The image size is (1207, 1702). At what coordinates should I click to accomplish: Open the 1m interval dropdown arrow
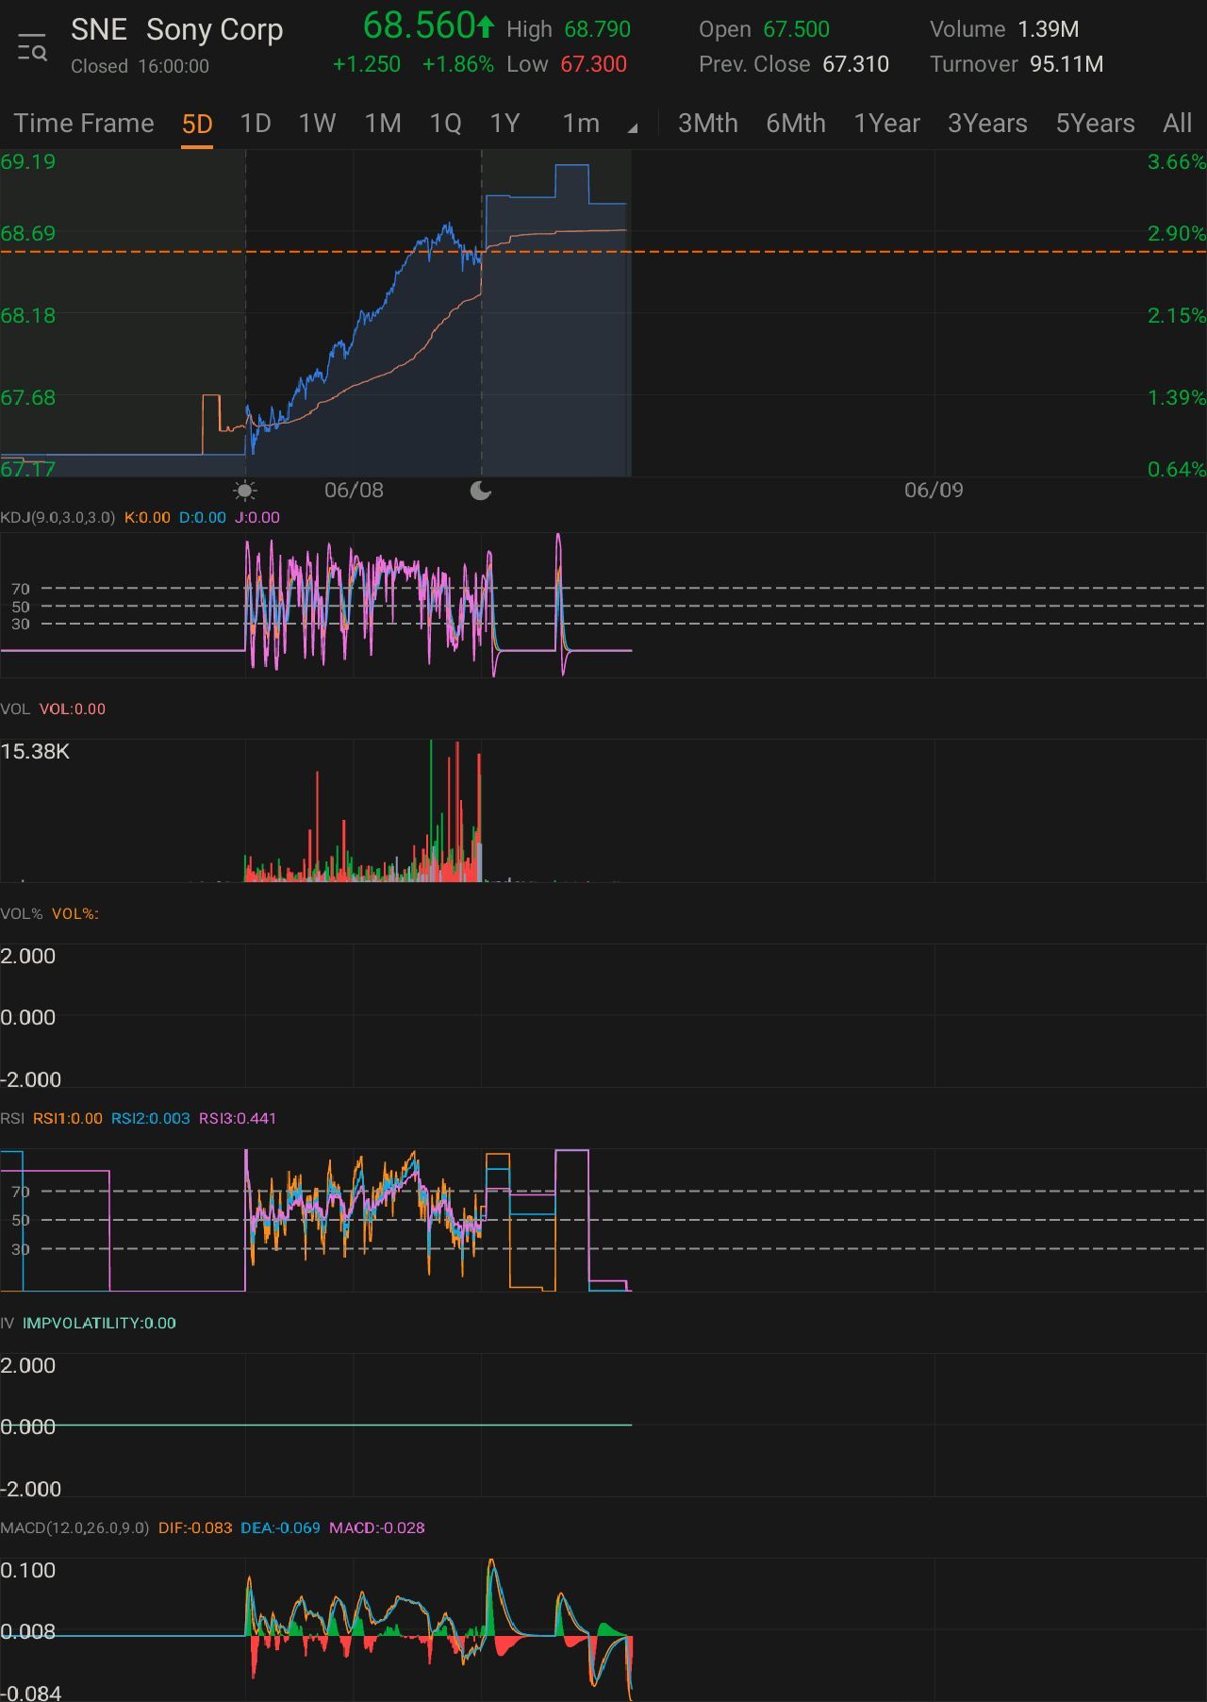pyautogui.click(x=632, y=127)
